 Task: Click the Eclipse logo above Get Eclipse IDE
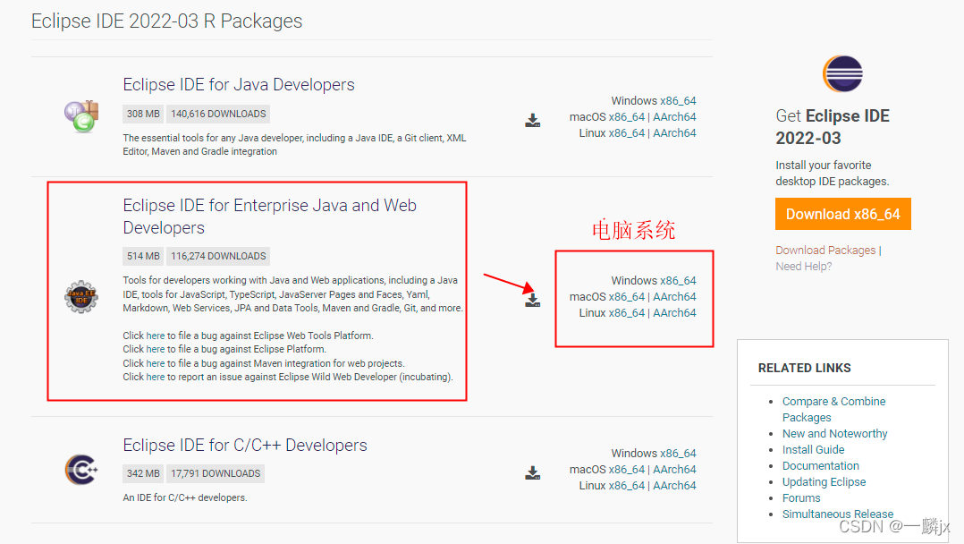click(x=842, y=73)
